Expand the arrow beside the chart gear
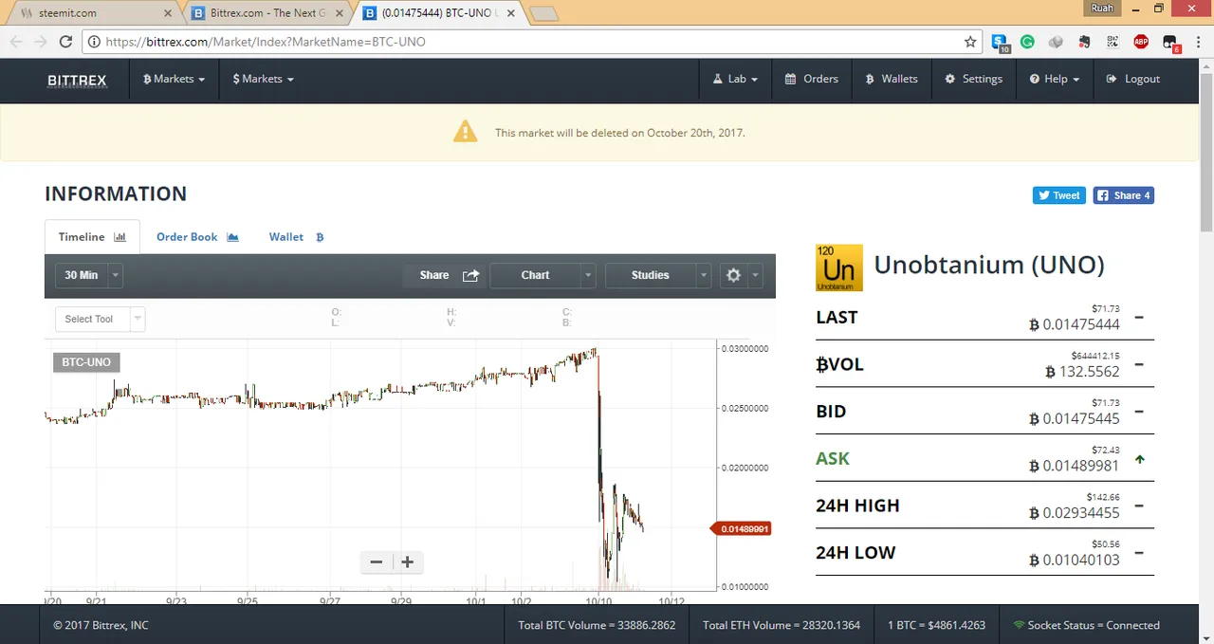Image resolution: width=1214 pixels, height=644 pixels. (756, 276)
